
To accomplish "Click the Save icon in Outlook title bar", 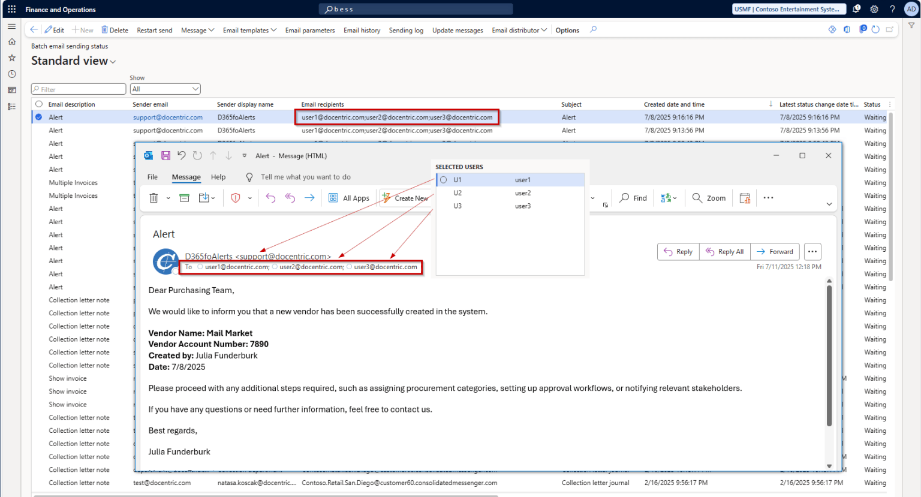I will click(x=166, y=156).
